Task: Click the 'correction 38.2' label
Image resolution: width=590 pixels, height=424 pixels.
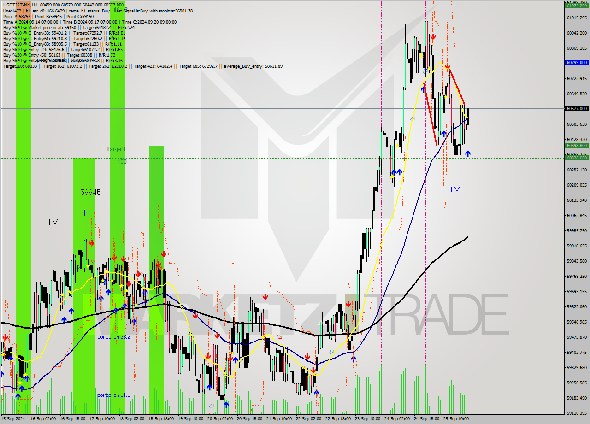Action: pos(114,337)
